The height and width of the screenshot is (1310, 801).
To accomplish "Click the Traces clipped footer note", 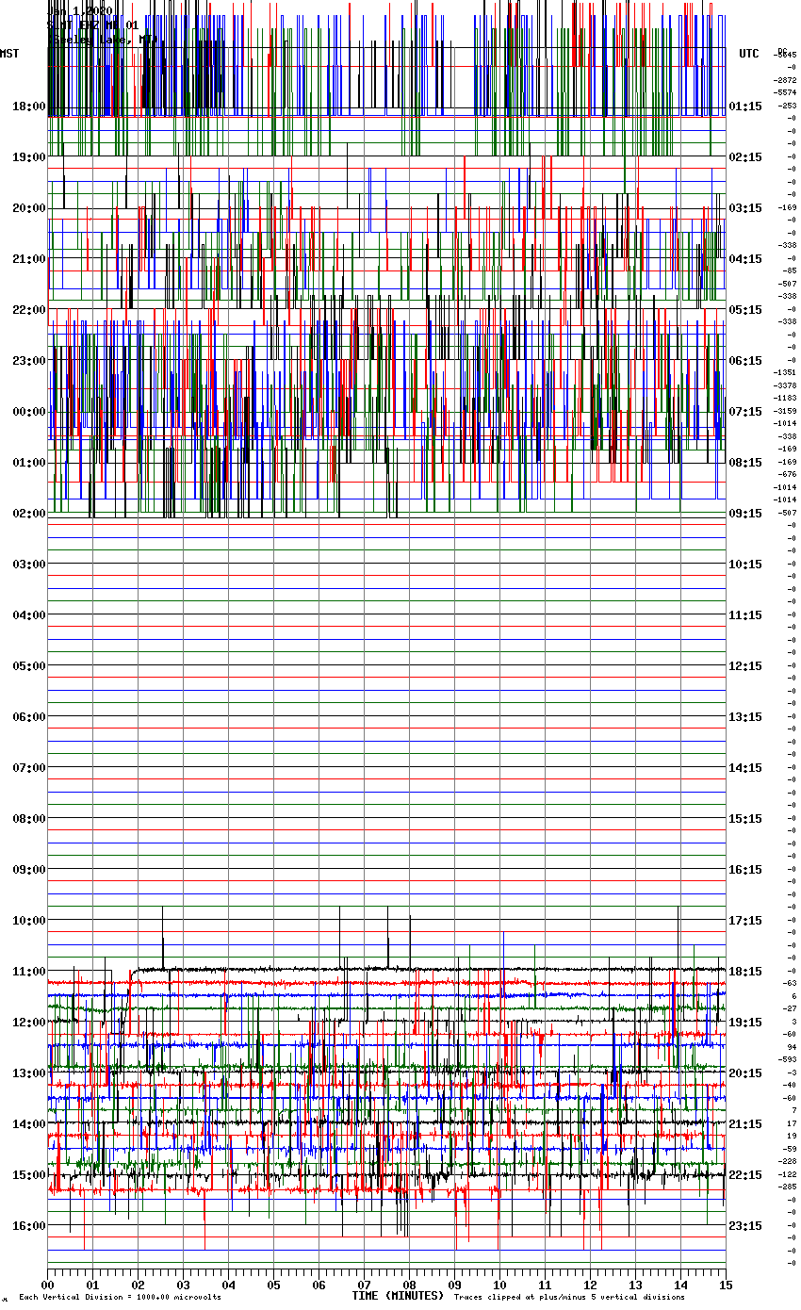I will (x=569, y=1298).
